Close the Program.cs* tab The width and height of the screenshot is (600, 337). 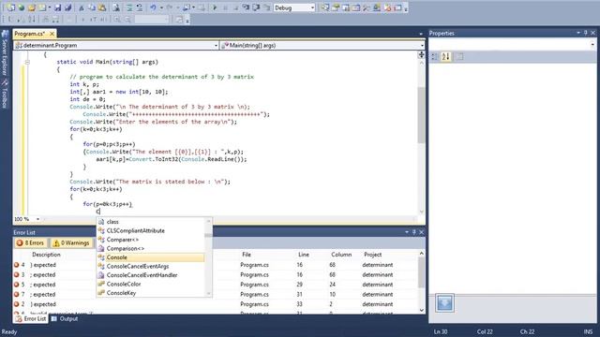pos(52,34)
